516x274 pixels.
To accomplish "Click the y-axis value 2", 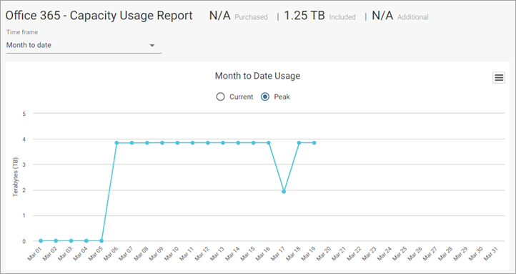I will [24, 190].
